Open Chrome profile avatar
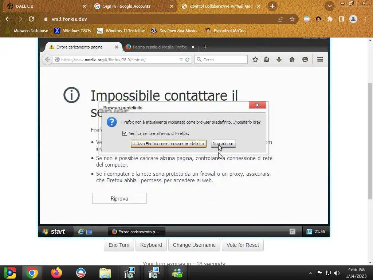The width and height of the screenshot is (373, 280). 353,19
